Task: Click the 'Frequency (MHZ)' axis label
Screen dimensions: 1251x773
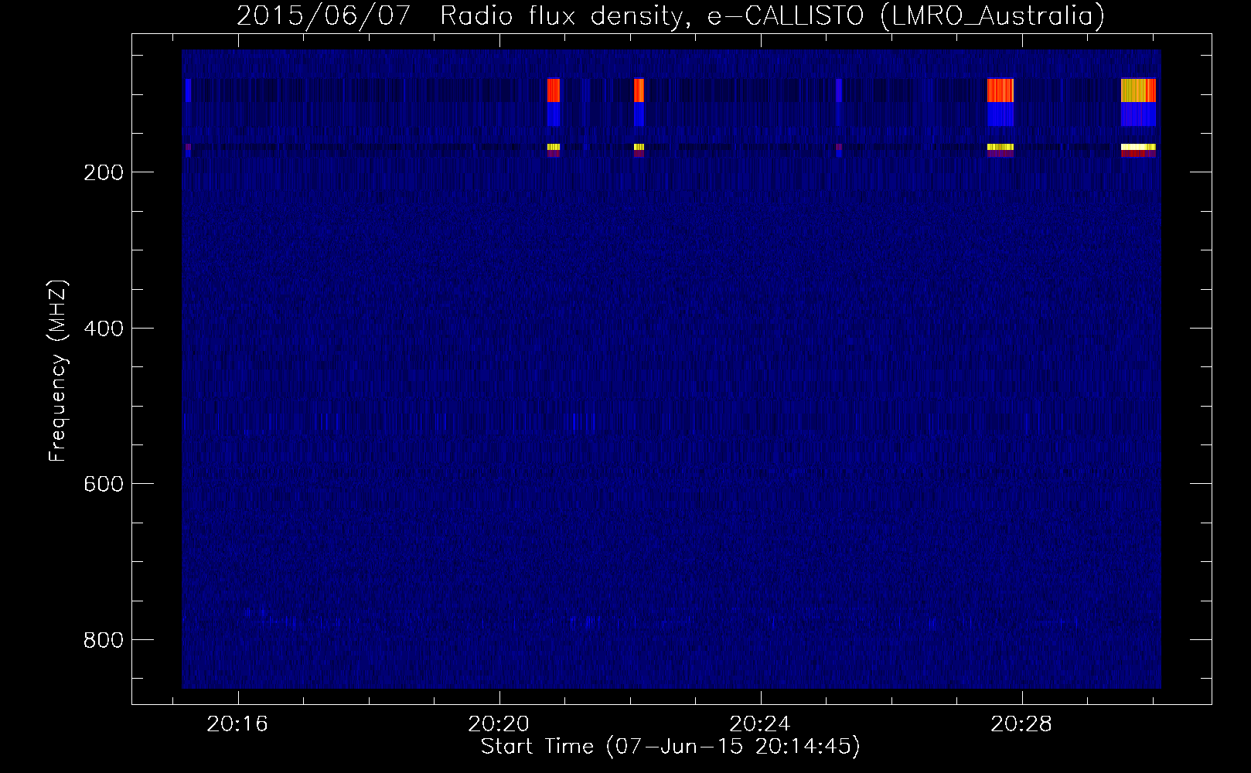Action: [58, 371]
